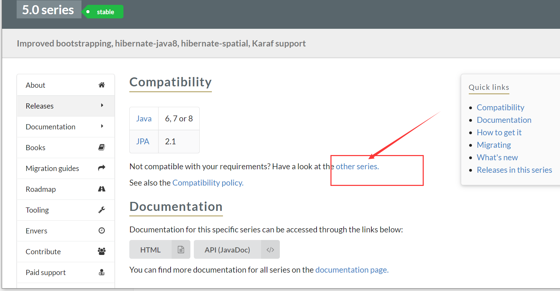
Task: Click the share arrow icon beside Migration guides
Action: click(x=102, y=168)
